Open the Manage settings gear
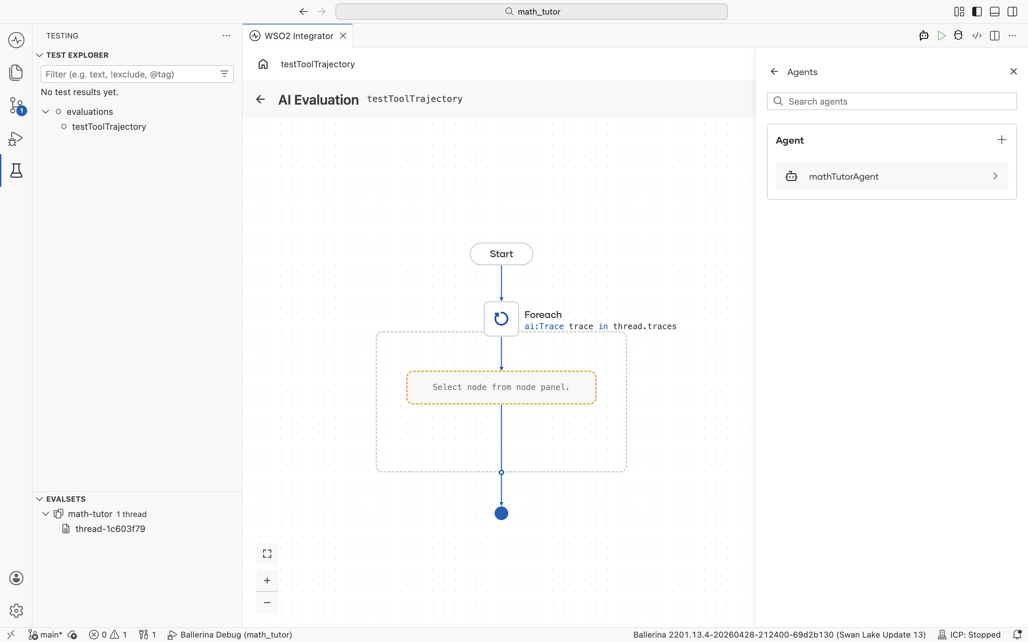 pos(16,611)
